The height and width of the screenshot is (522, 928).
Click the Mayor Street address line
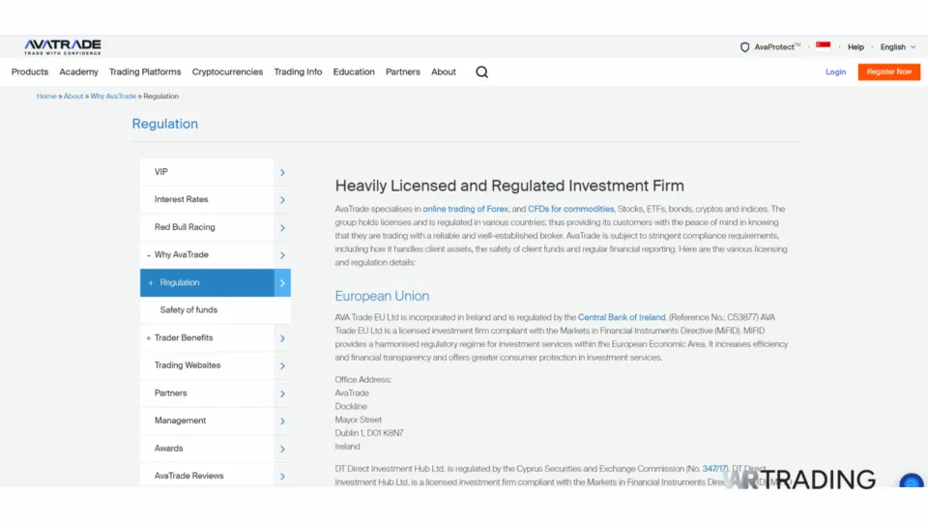pyautogui.click(x=358, y=420)
